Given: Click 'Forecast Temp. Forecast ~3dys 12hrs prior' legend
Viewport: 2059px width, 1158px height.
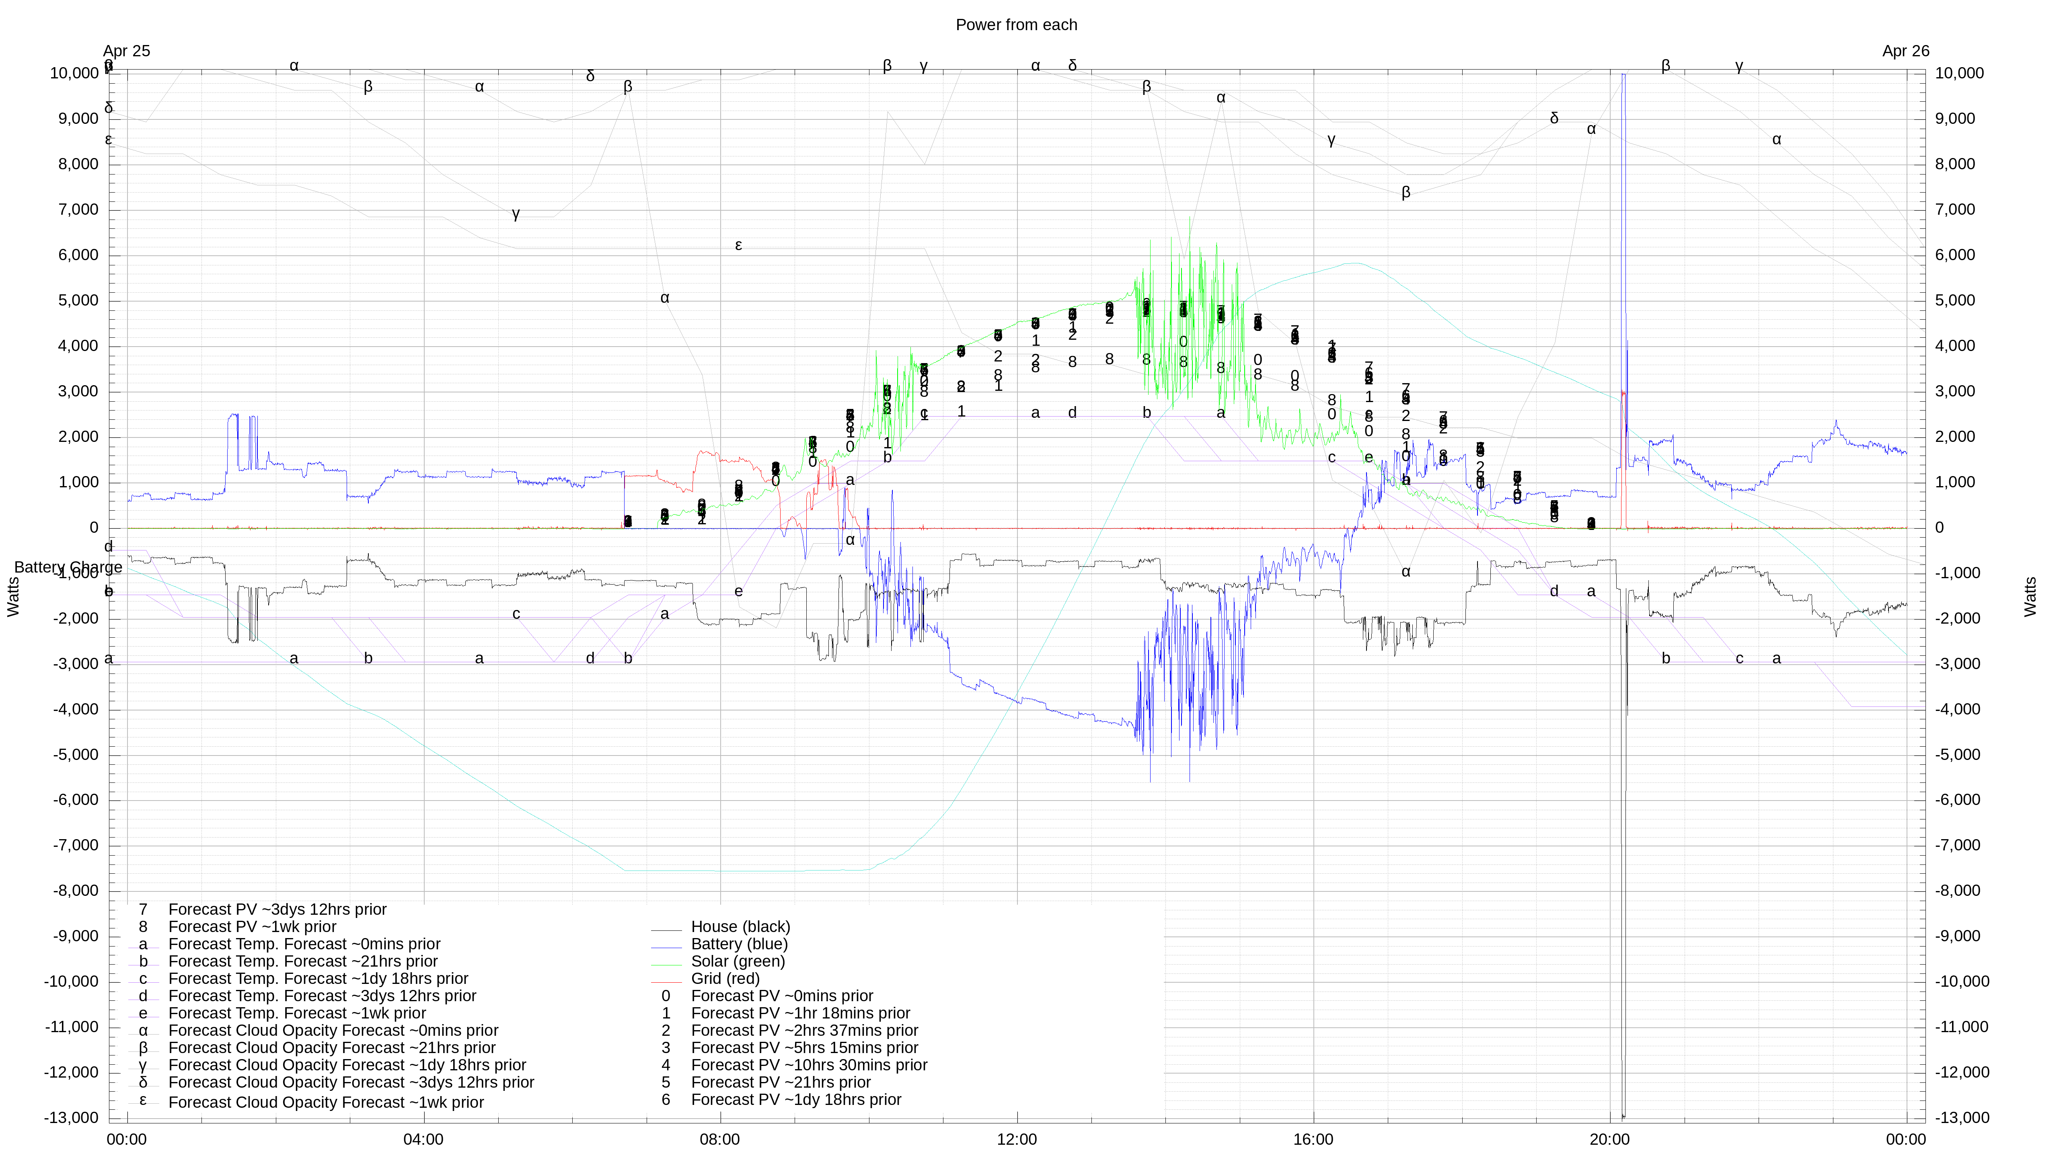Looking at the screenshot, I should 322,996.
